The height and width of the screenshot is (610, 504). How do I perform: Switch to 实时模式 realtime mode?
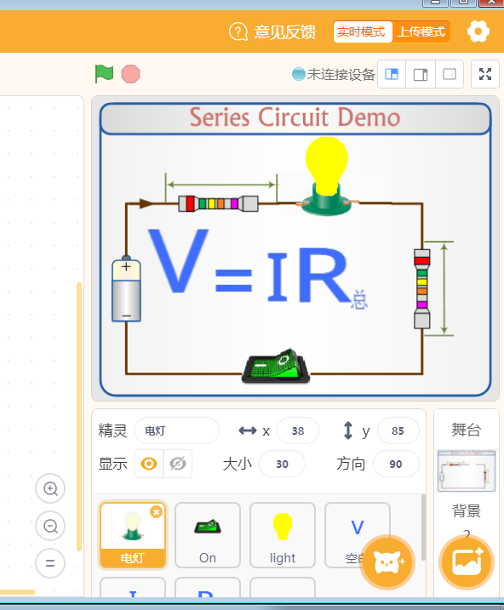tap(362, 31)
